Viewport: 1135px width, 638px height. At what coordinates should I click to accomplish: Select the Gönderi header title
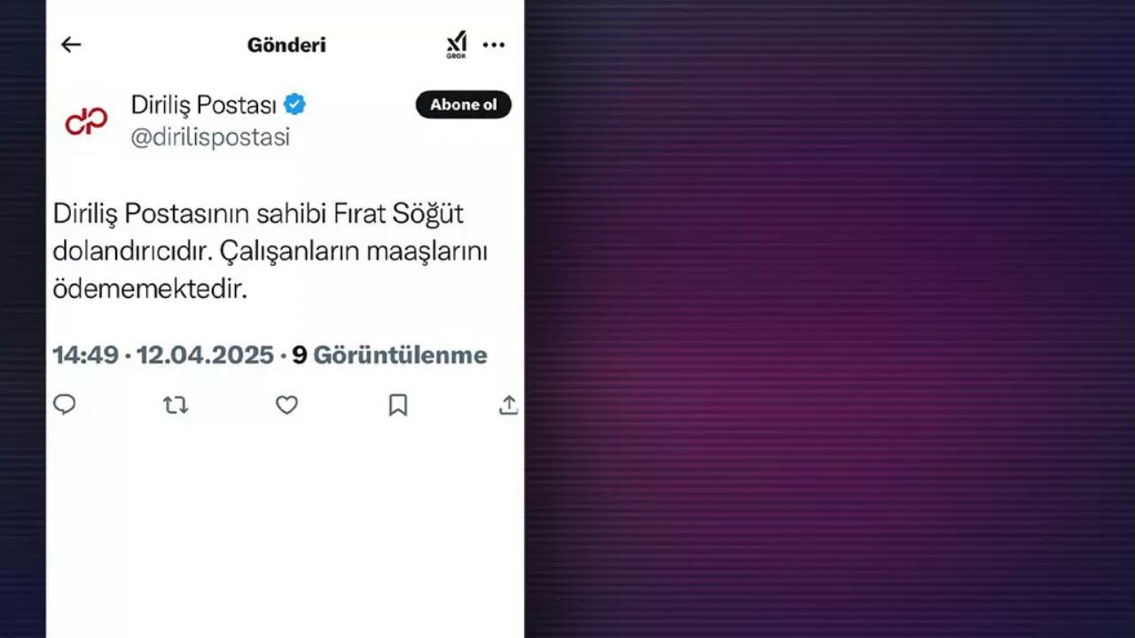pyautogui.click(x=286, y=44)
